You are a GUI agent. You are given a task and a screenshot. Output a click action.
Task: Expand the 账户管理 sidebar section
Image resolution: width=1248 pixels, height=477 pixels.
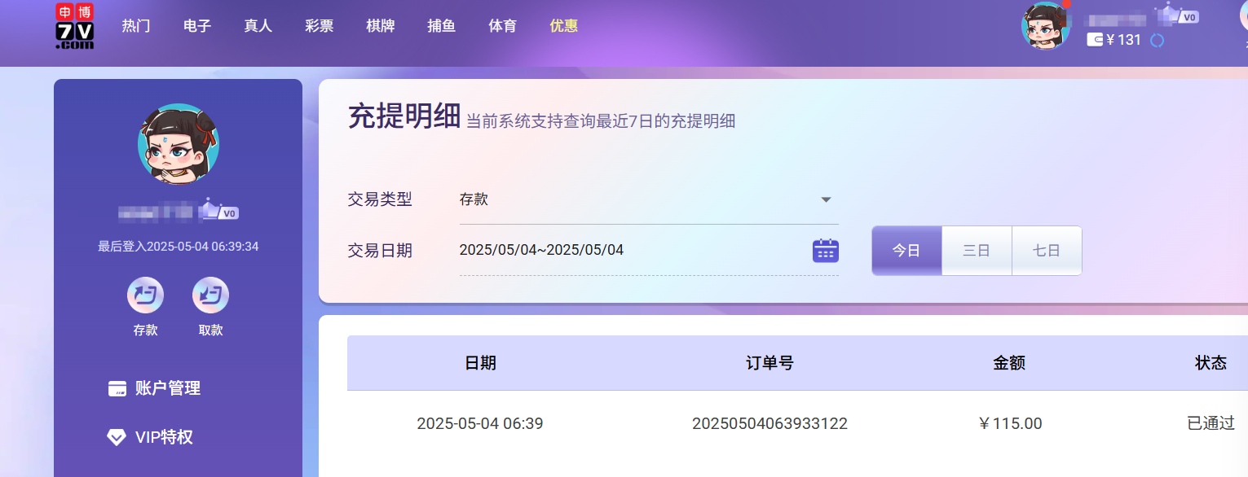click(167, 388)
